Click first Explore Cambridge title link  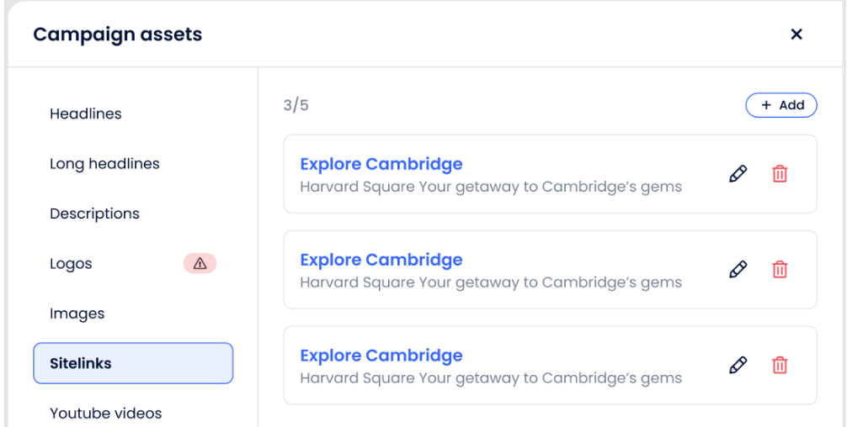pos(381,164)
